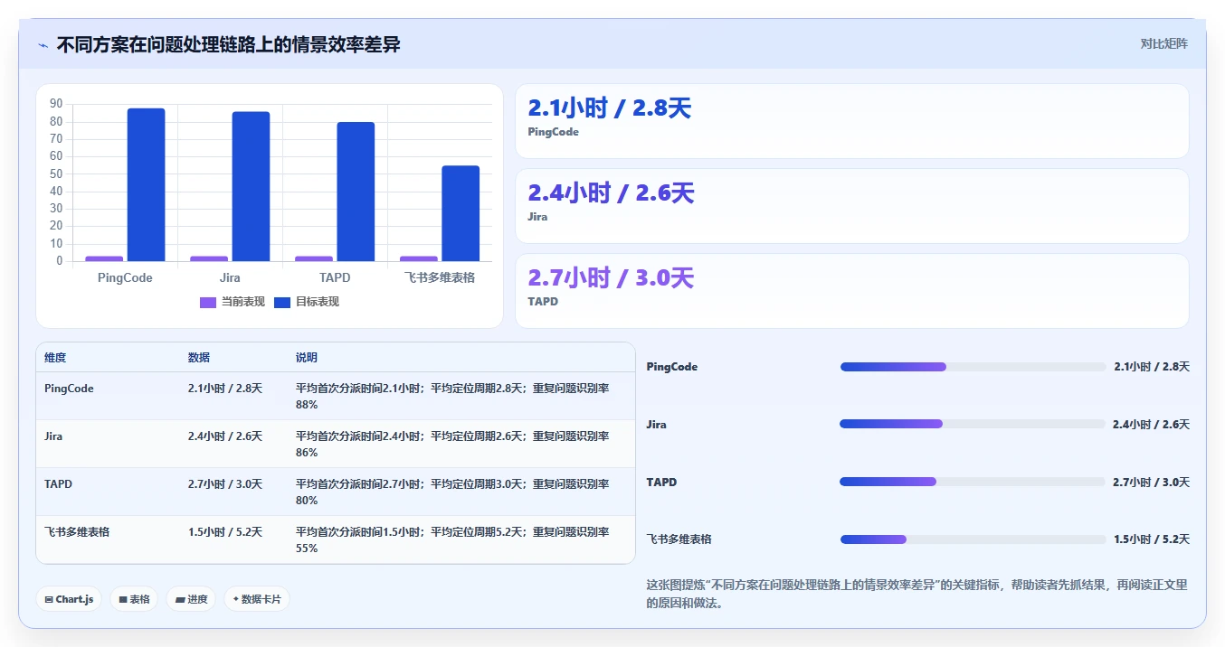Screen dimensions: 1225x647
Task: Click PingCode axis label under chart
Action: pyautogui.click(x=125, y=277)
